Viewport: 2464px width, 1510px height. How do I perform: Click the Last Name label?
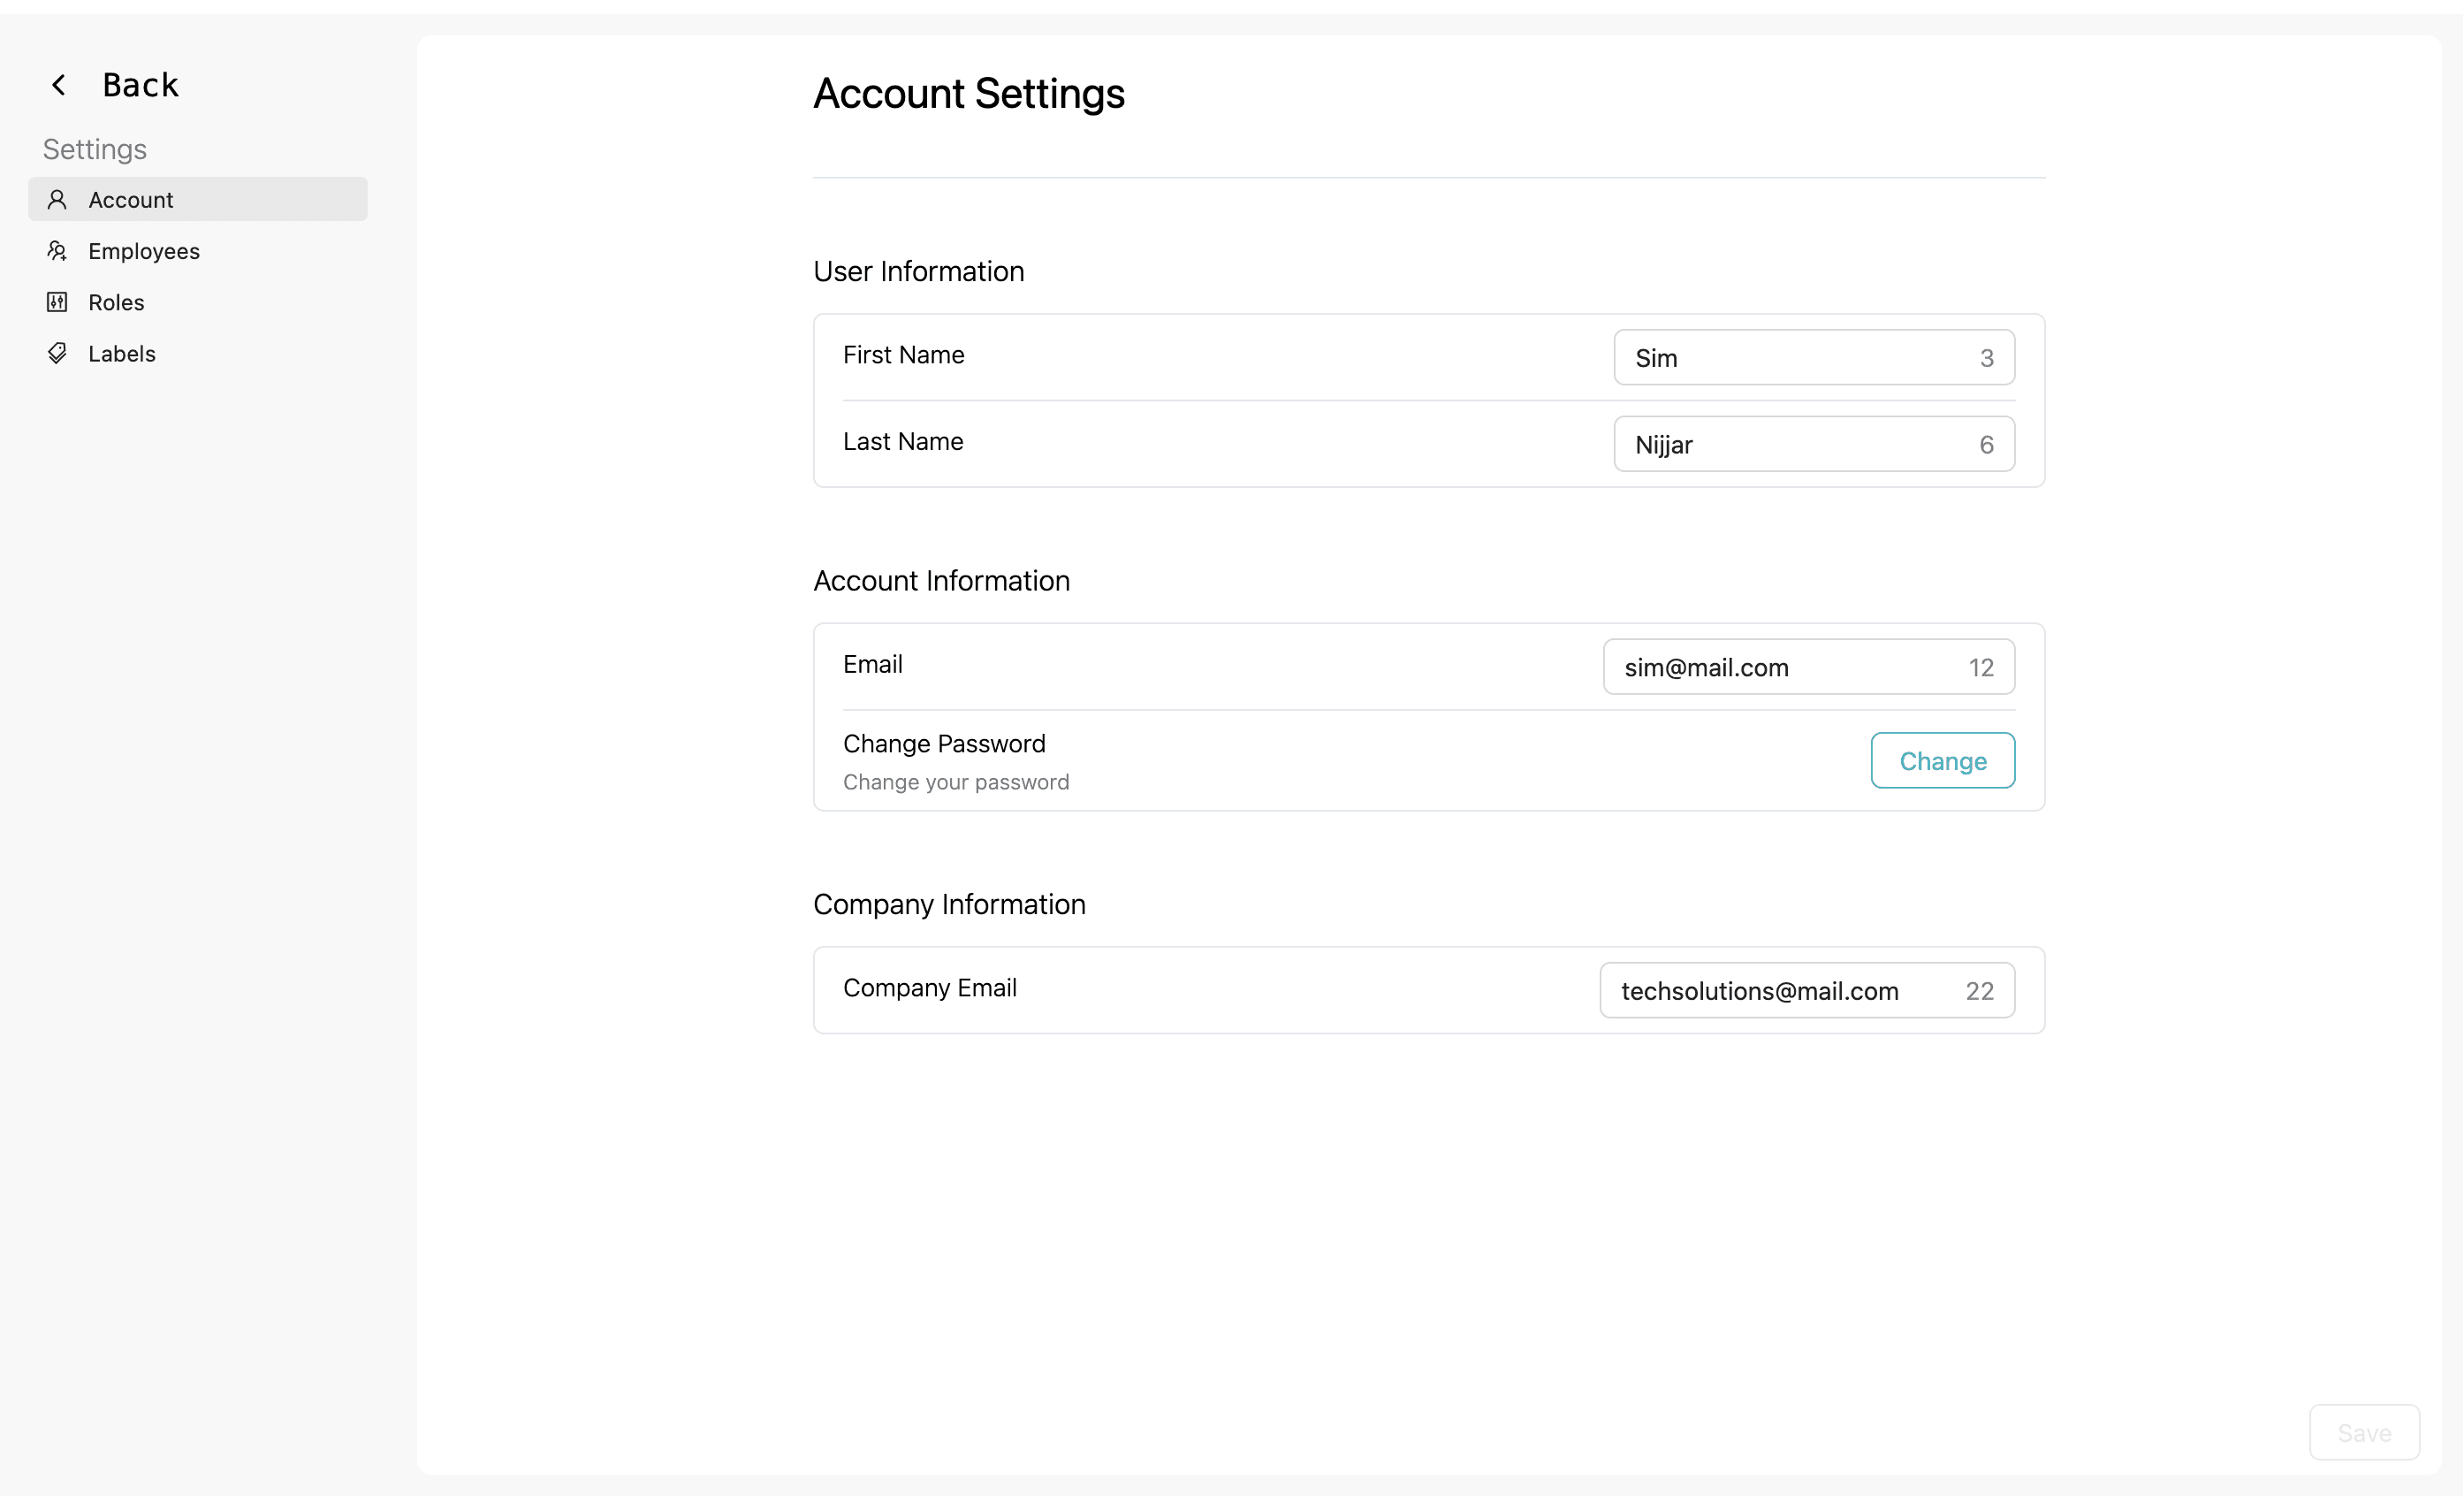pyautogui.click(x=903, y=441)
